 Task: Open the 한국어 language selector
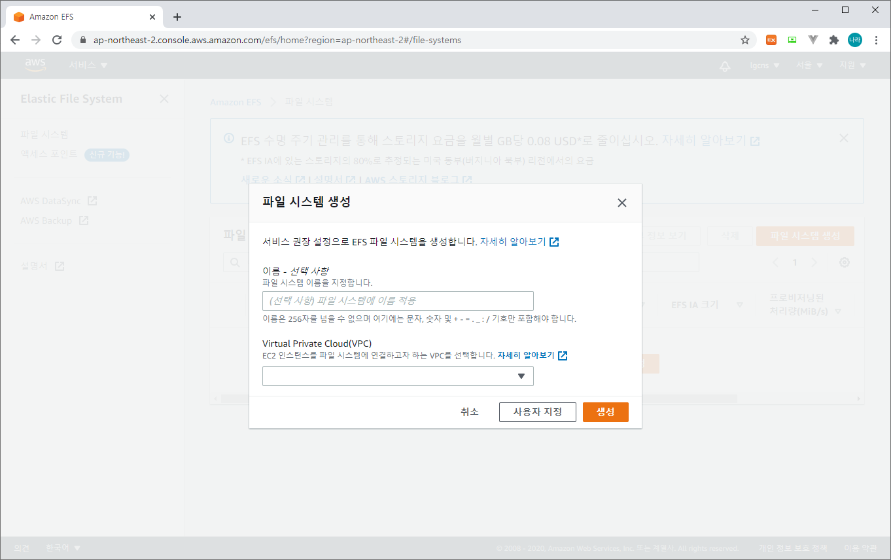tap(63, 548)
